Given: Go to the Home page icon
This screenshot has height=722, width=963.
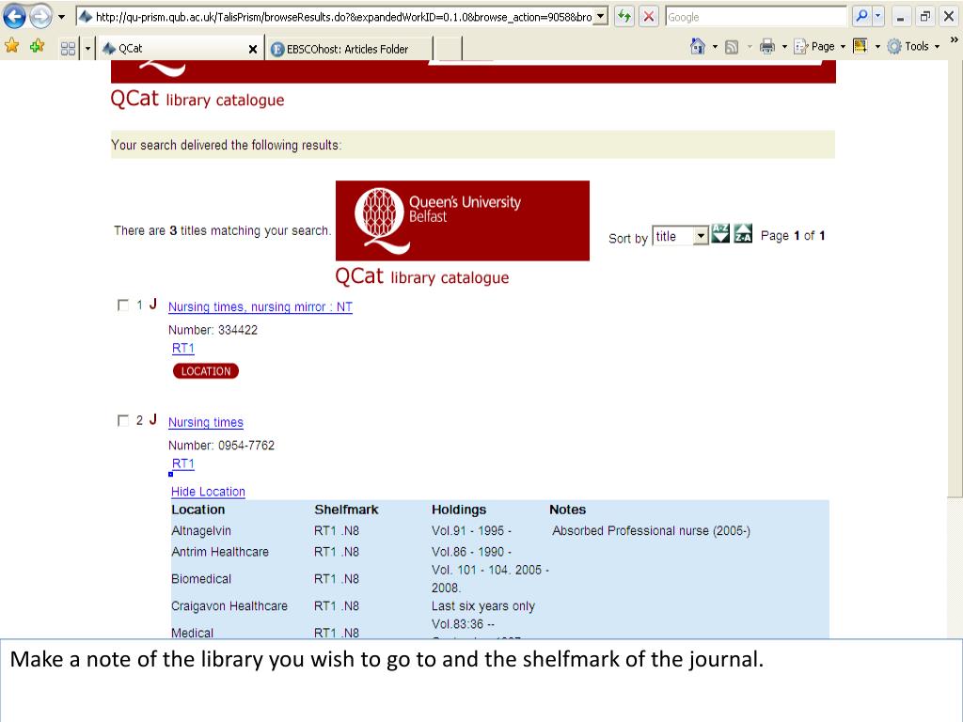Looking at the screenshot, I should 698,46.
